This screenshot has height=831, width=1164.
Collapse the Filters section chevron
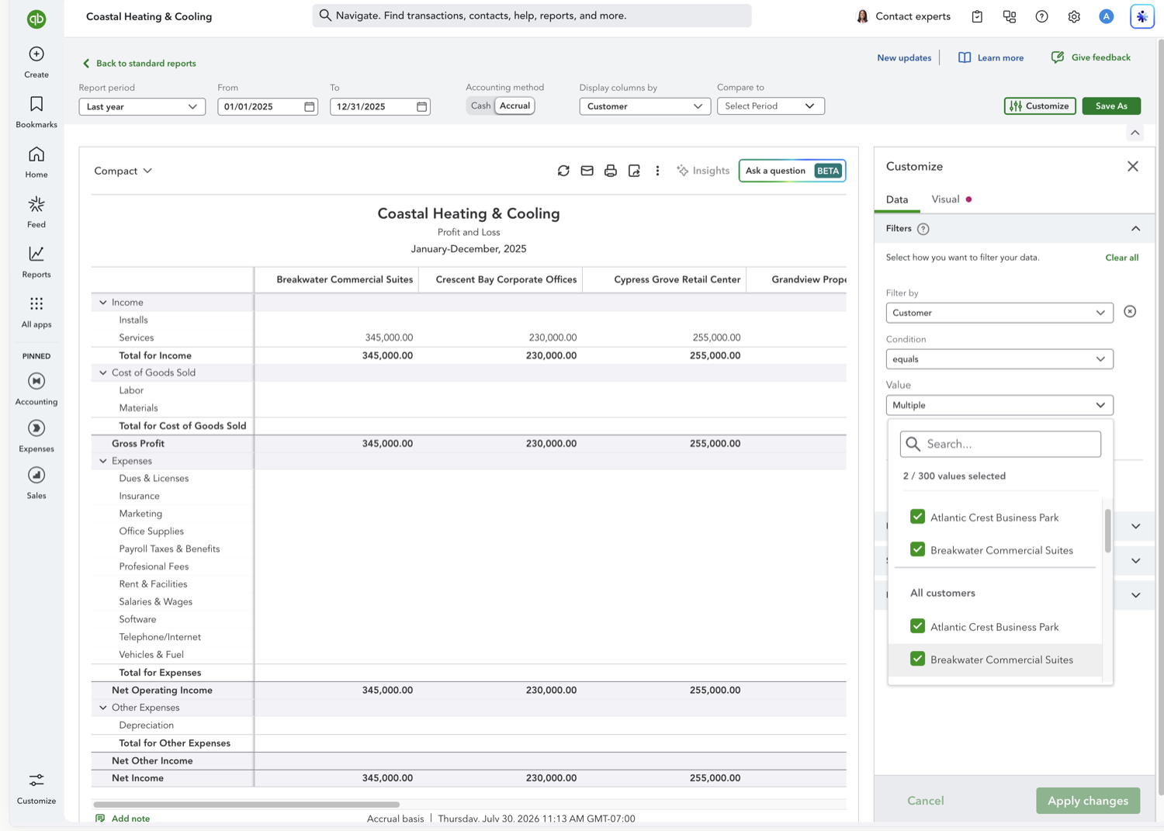[x=1135, y=229]
